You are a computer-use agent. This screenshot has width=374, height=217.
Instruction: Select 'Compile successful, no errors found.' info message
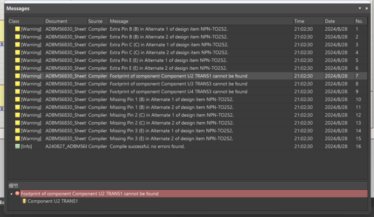click(188, 146)
